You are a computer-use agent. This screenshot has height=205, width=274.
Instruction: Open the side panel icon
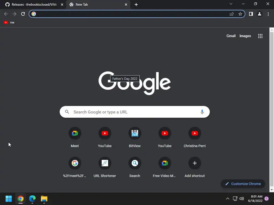251,14
